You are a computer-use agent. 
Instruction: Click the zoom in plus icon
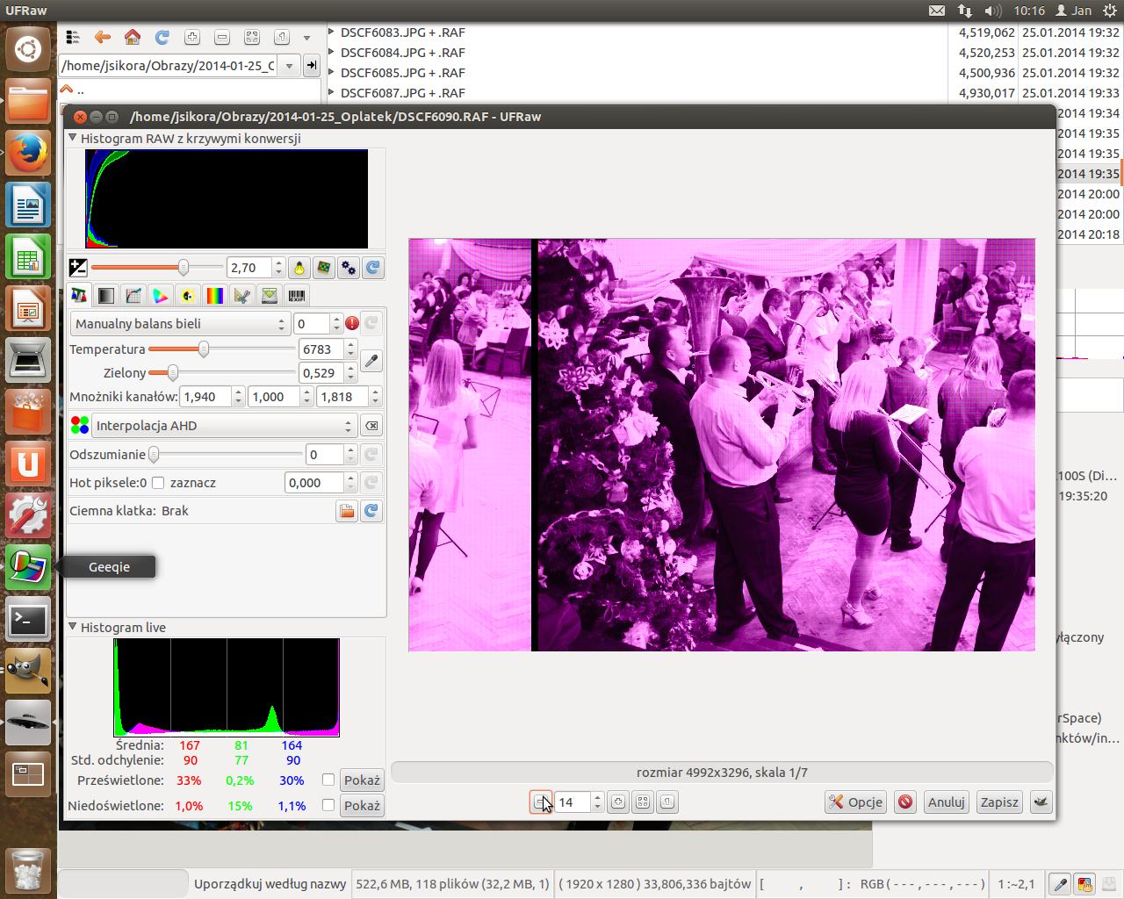click(x=619, y=802)
